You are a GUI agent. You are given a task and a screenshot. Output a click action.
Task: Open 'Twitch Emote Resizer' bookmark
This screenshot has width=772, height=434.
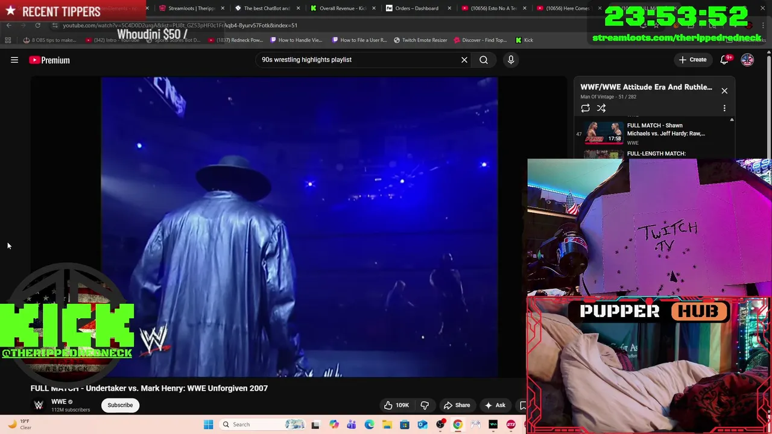click(x=420, y=40)
